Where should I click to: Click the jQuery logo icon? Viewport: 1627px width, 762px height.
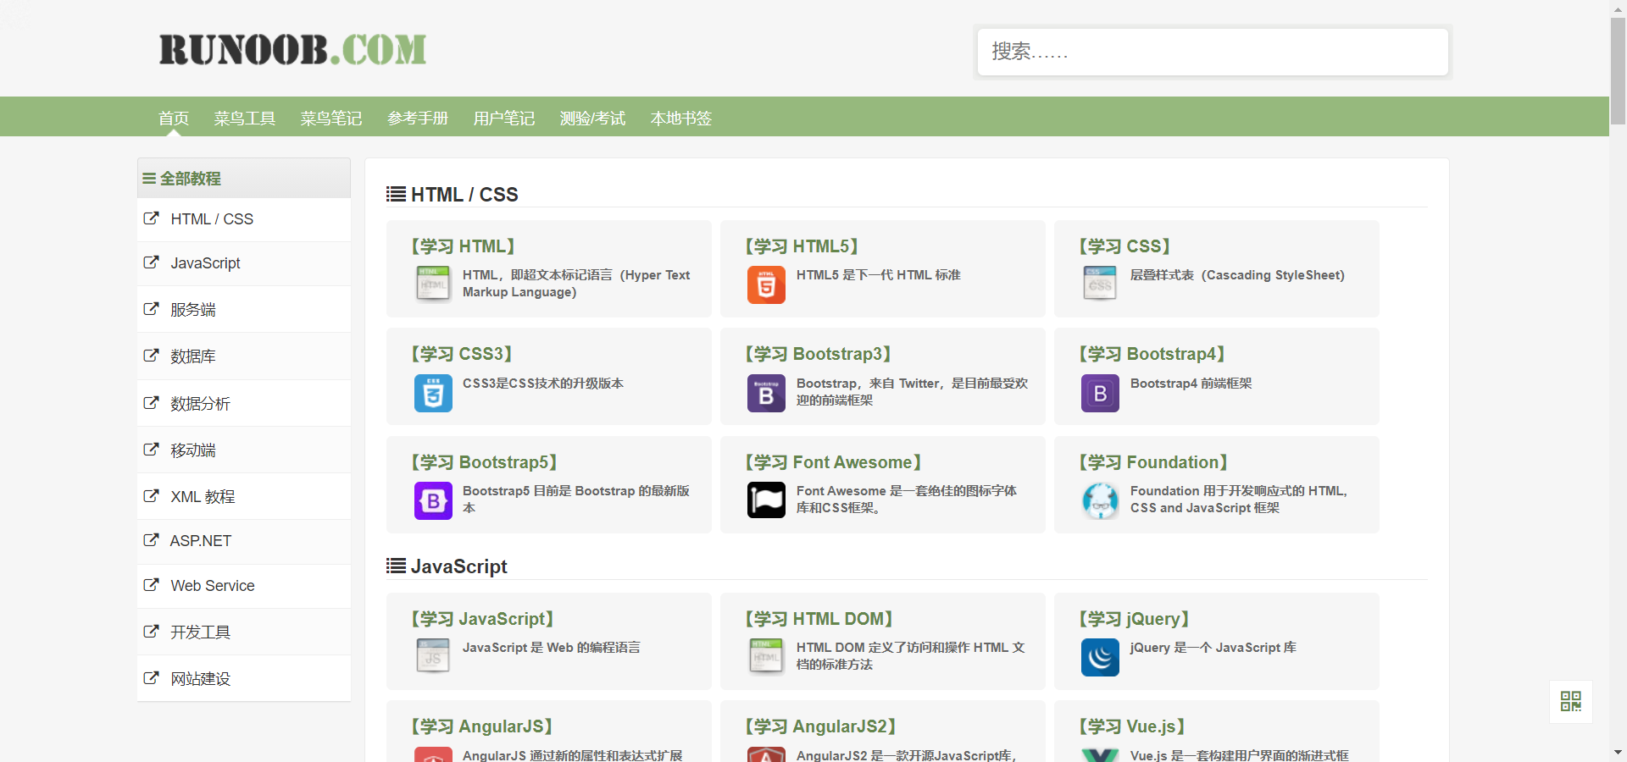point(1100,658)
